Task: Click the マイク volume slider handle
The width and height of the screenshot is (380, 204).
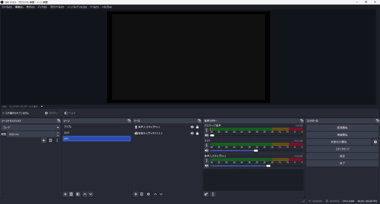Action: point(256,151)
